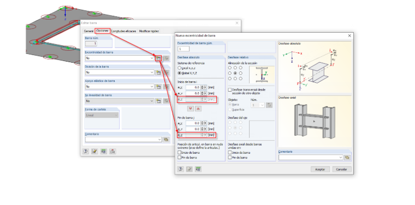
Task: Check Fin de barra under Desfase axial
Action: [x=230, y=158]
